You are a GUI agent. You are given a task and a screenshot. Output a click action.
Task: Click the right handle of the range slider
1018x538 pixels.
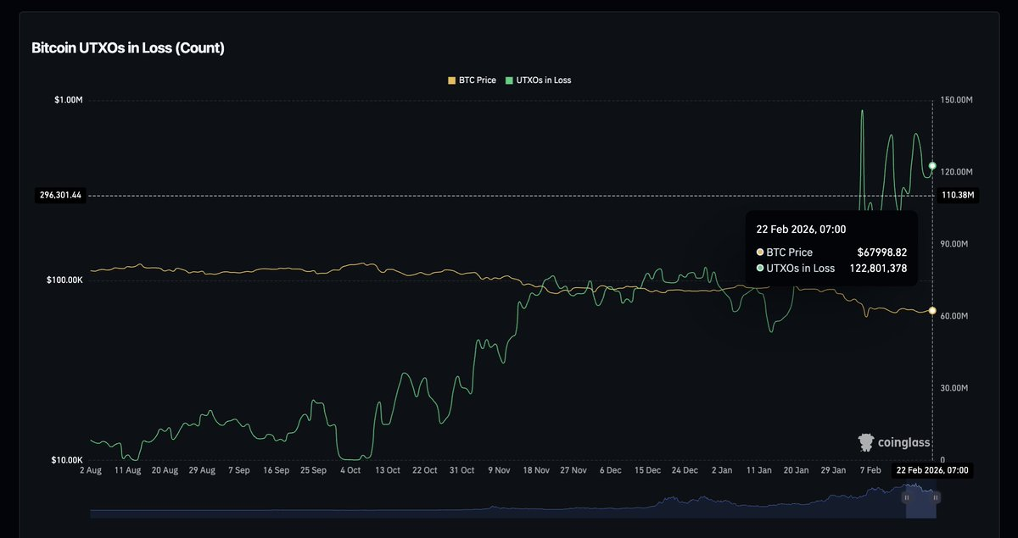click(935, 498)
